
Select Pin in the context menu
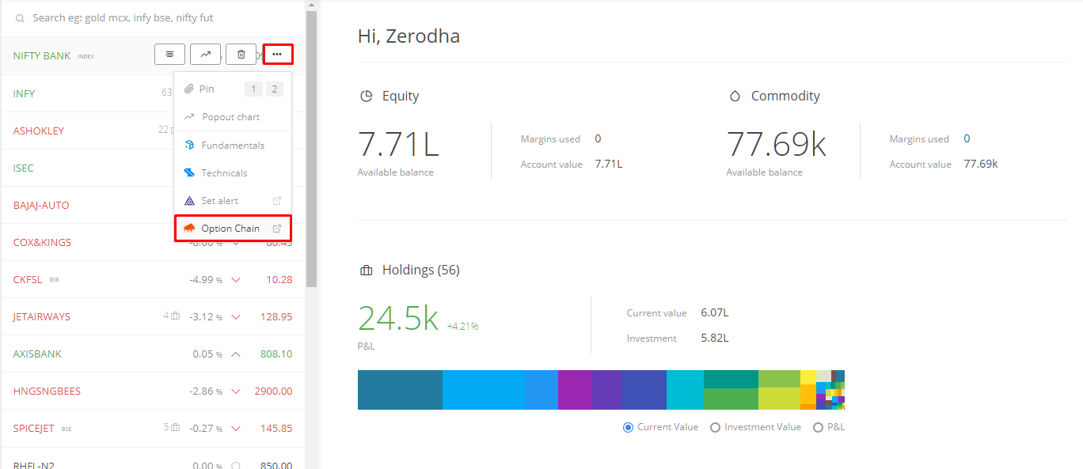pyautogui.click(x=207, y=89)
